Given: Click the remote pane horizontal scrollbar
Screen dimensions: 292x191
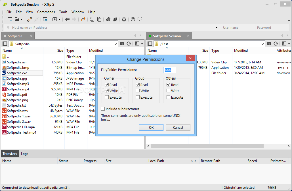Looking at the screenshot, I should tap(207, 146).
